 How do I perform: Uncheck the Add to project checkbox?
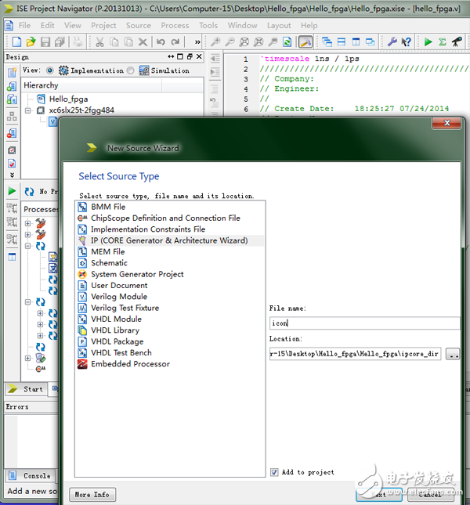coord(274,472)
